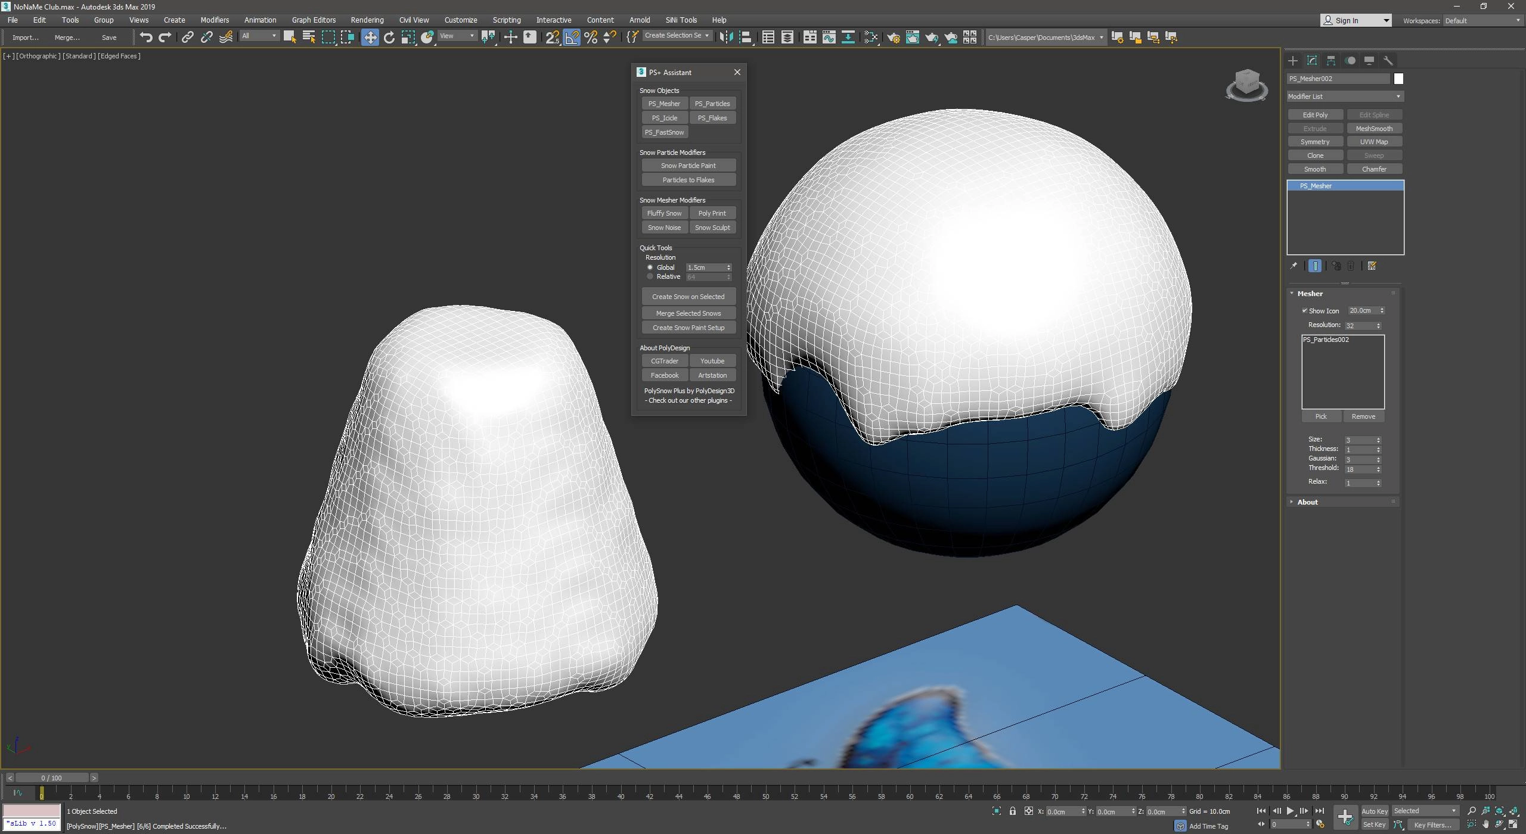Image resolution: width=1526 pixels, height=834 pixels.
Task: Open the SiNi Tools menu
Action: coord(681,20)
